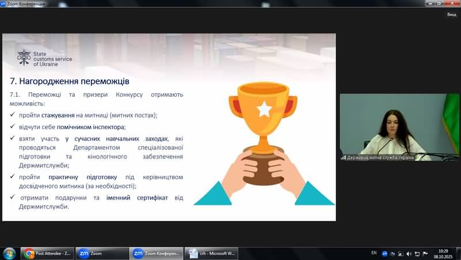Click the speaker video thumbnail
The height and width of the screenshot is (260, 461).
(399, 127)
